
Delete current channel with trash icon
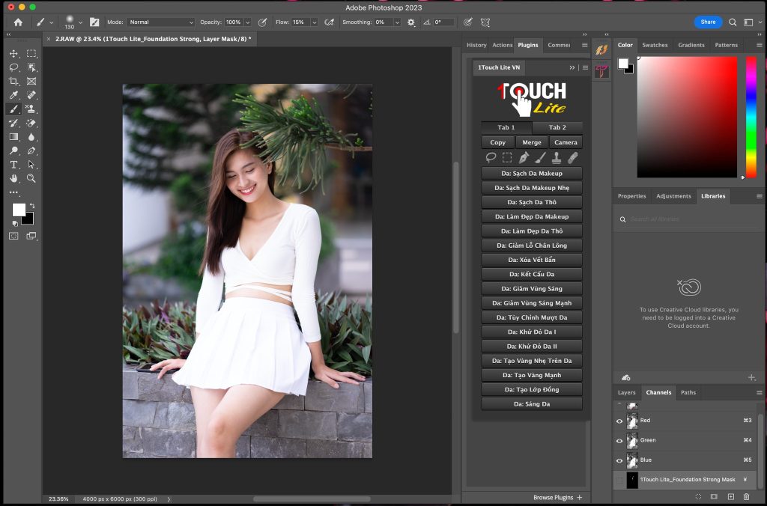click(x=746, y=496)
